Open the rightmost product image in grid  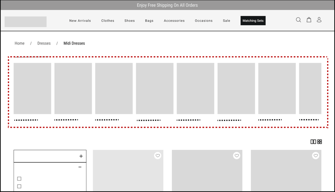click(x=286, y=170)
